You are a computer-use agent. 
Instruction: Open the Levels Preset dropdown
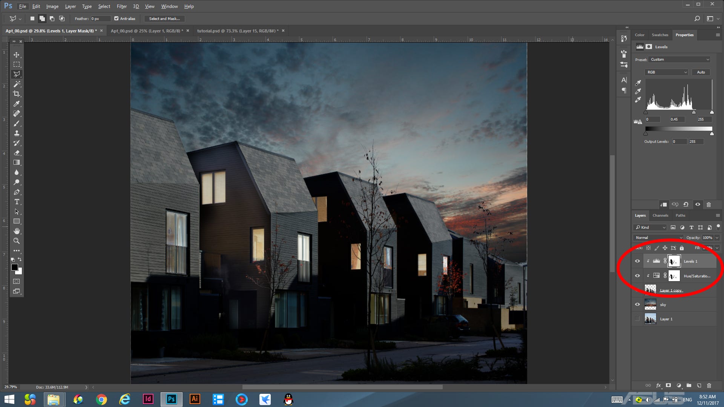tap(680, 60)
